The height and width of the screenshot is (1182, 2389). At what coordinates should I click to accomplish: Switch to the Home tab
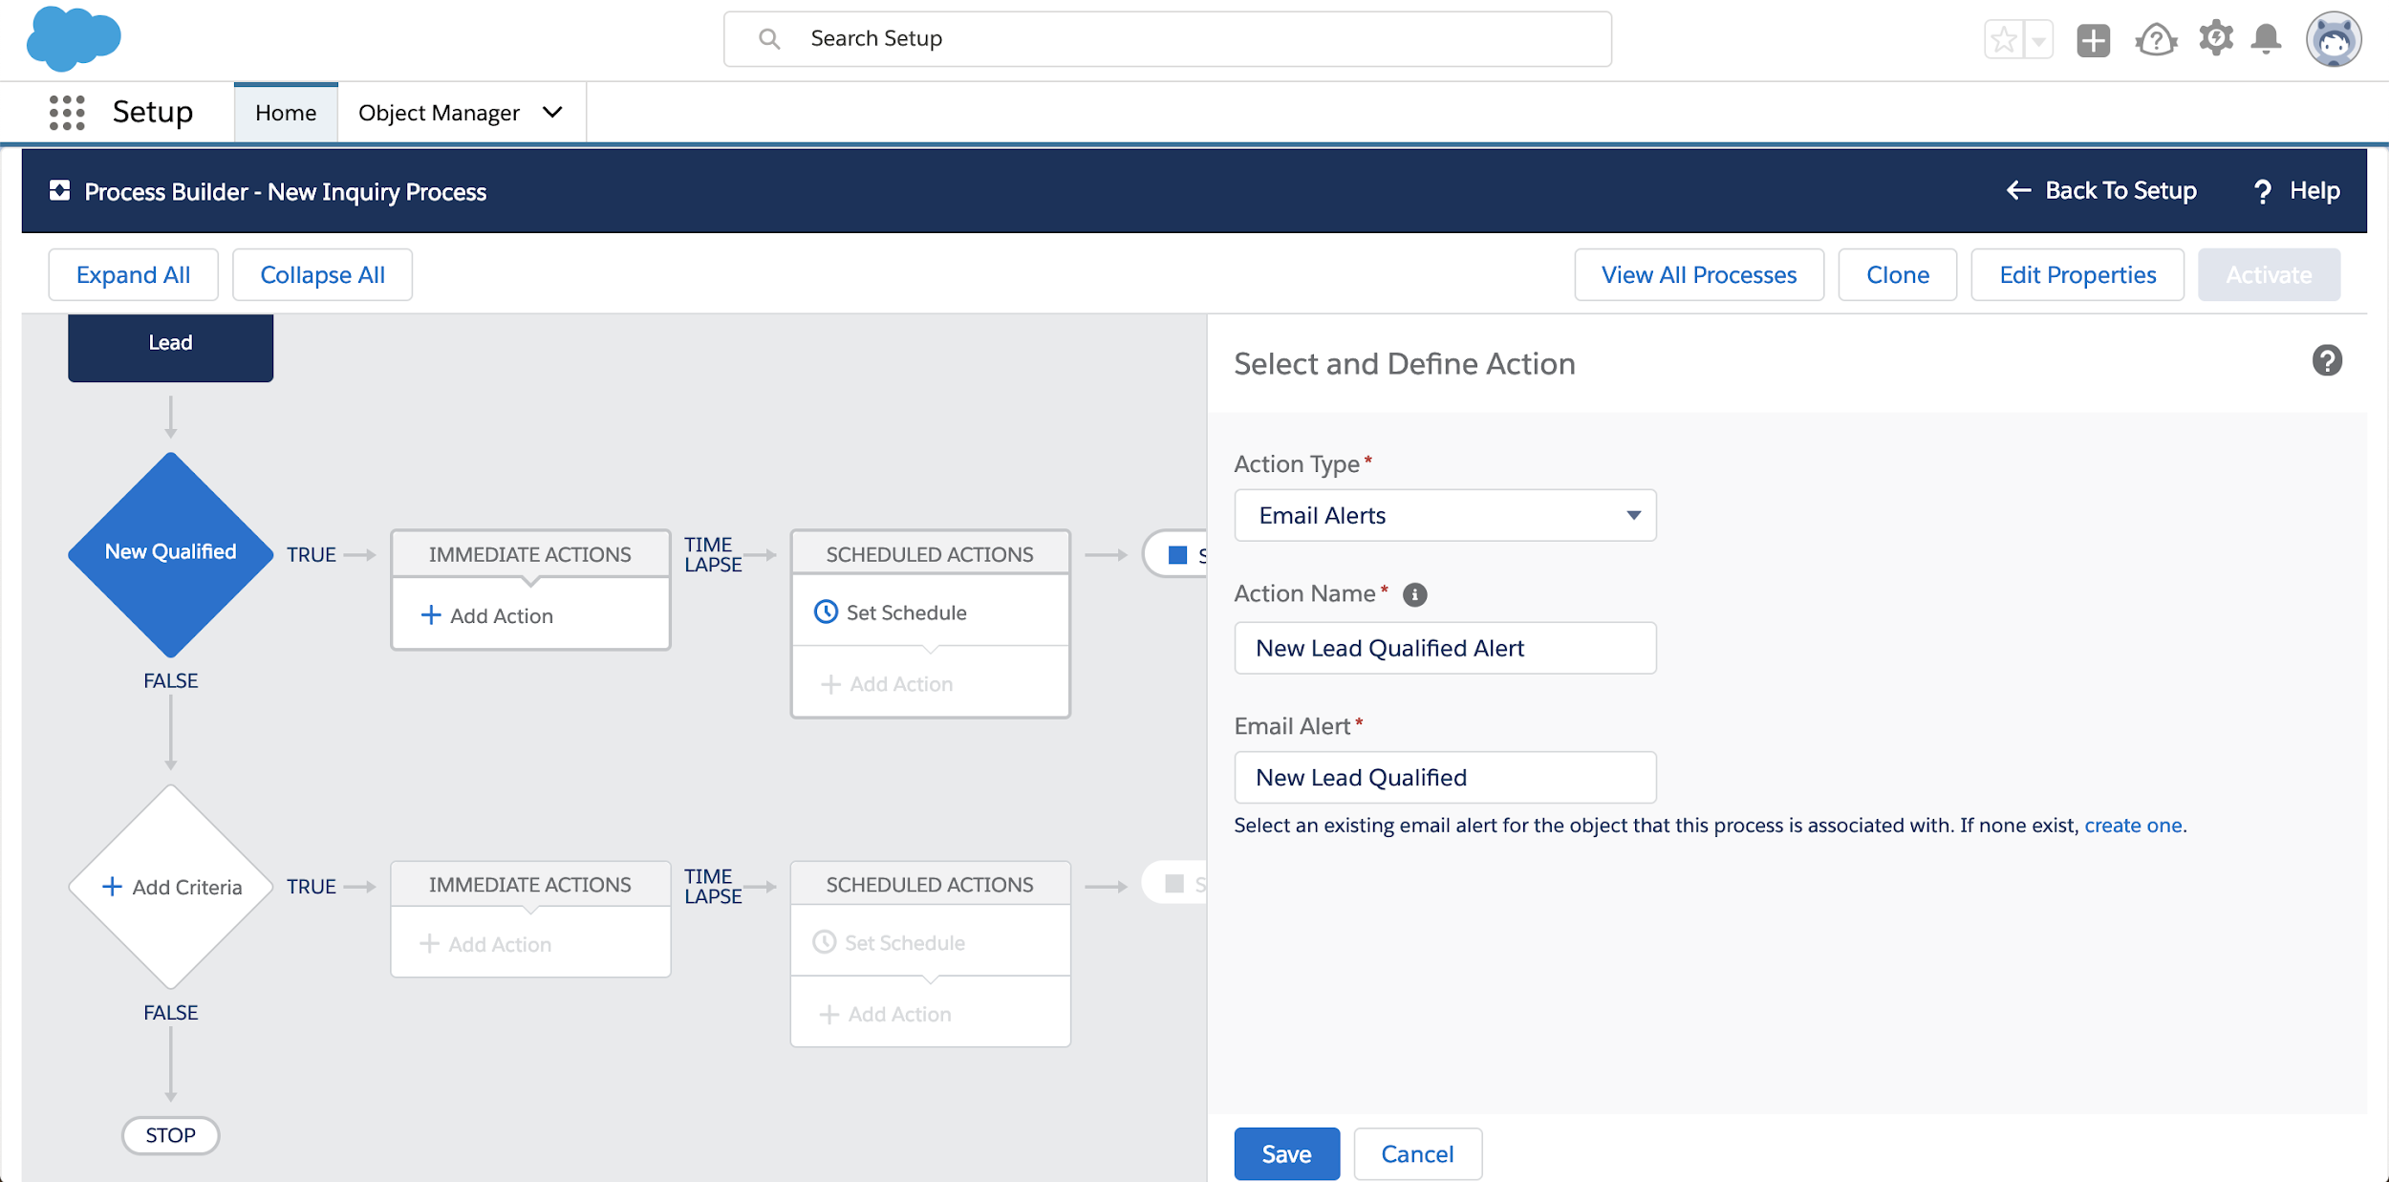coord(286,113)
